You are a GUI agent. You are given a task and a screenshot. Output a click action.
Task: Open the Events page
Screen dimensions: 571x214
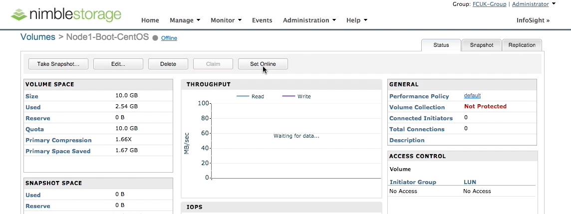click(x=262, y=20)
